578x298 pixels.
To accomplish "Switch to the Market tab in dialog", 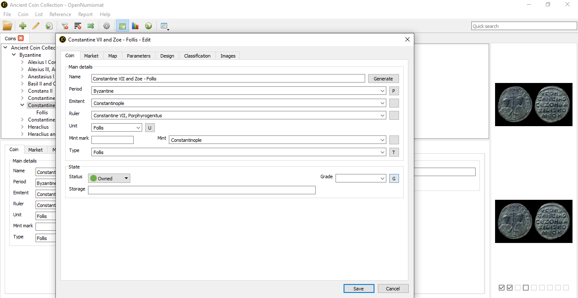I will (x=91, y=56).
